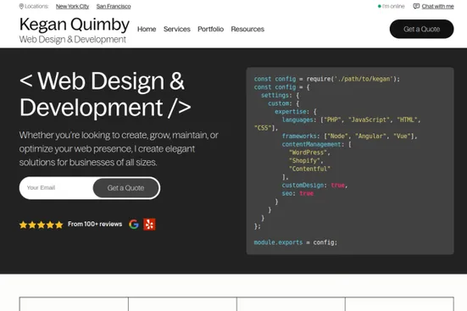Click the customDesign: true code line
The height and width of the screenshot is (311, 467).
pyautogui.click(x=314, y=185)
